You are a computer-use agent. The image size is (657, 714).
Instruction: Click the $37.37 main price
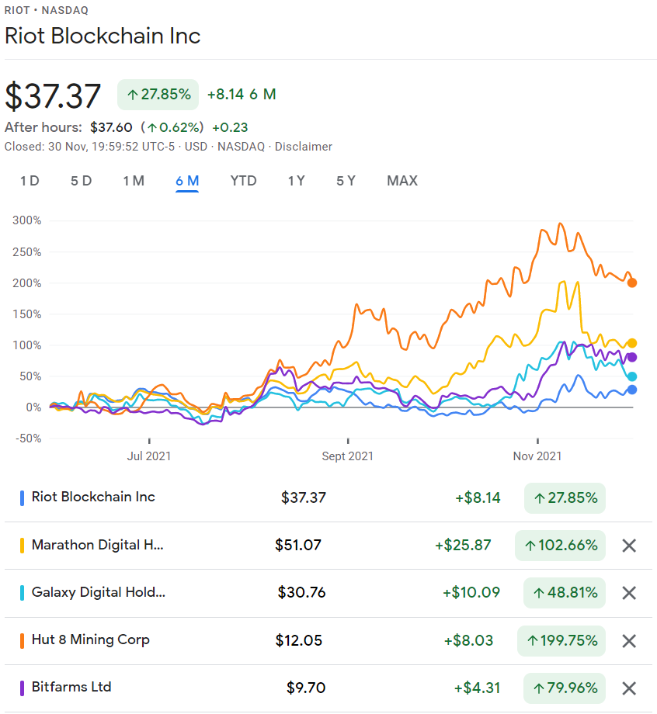(53, 95)
